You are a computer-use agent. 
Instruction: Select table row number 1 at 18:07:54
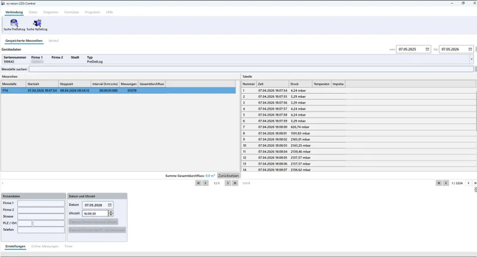click(359, 91)
